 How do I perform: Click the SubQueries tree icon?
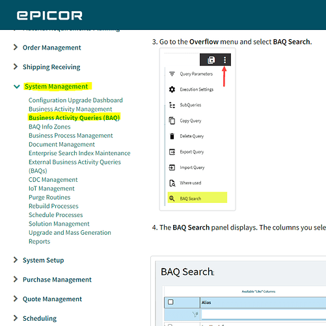[172, 105]
